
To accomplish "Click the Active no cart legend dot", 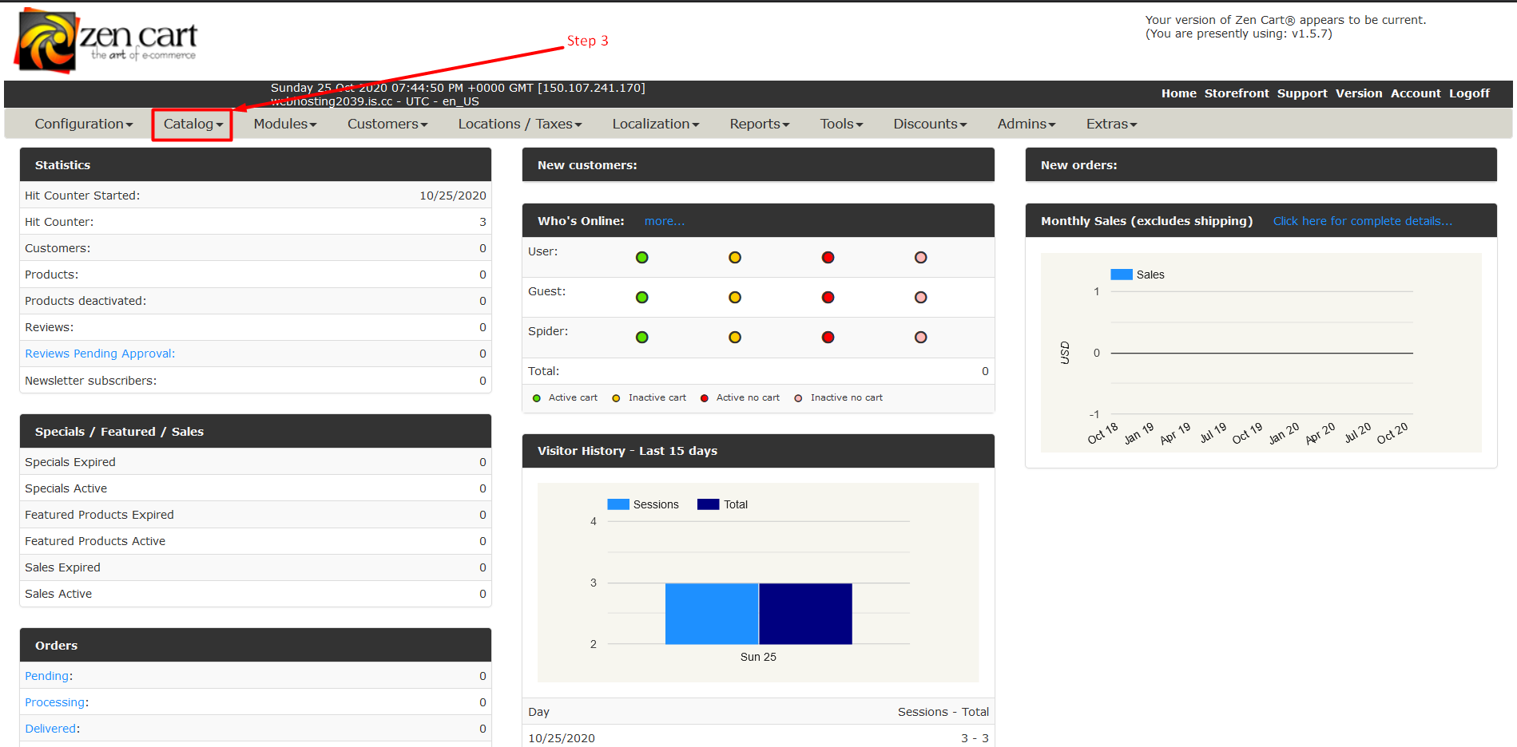I will point(705,398).
